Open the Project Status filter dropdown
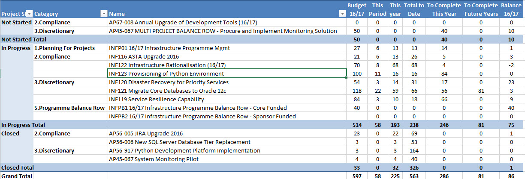The image size is (525, 179). [x=29, y=14]
